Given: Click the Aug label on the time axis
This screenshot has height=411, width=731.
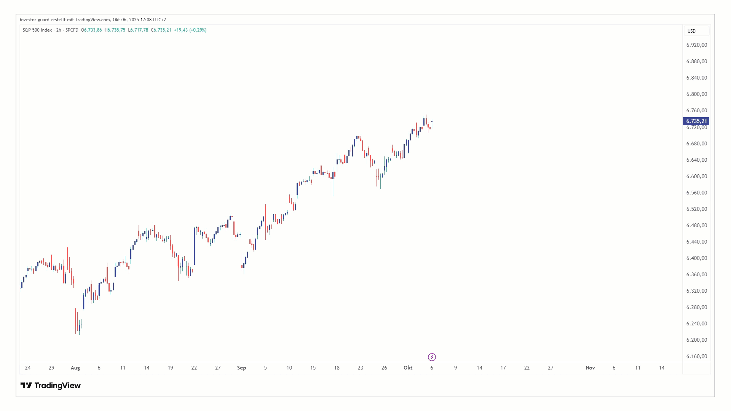Looking at the screenshot, I should (x=75, y=368).
